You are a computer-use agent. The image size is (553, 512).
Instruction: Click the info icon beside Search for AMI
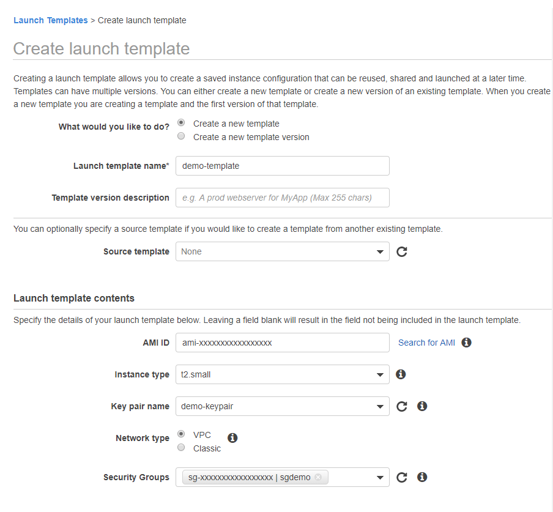(466, 343)
